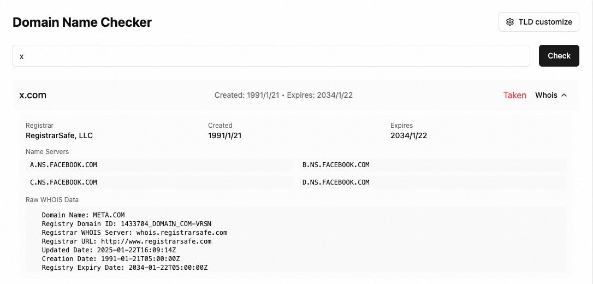Click the gear icon in TLD customize

(510, 22)
